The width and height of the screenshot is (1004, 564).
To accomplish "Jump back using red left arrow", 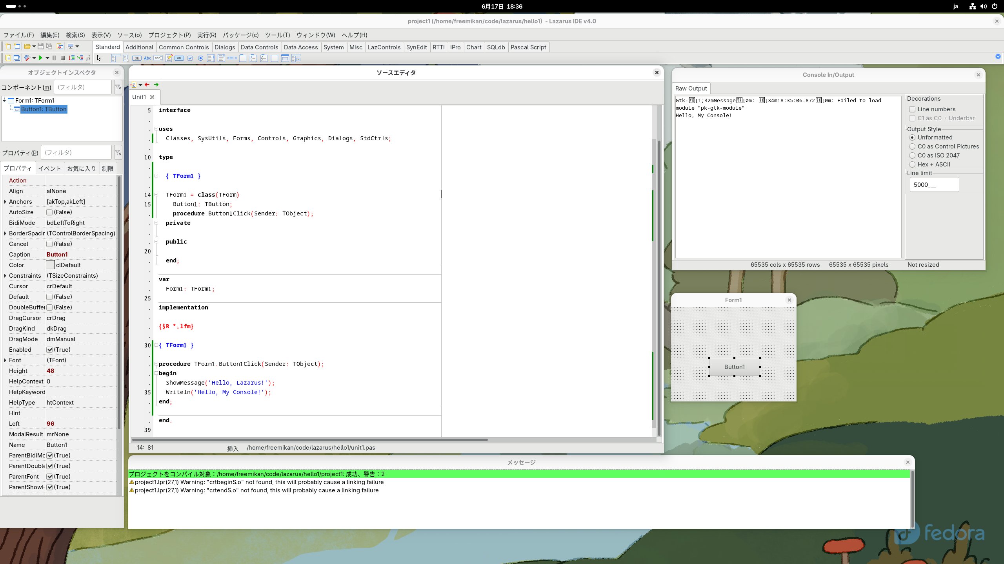I will (x=147, y=85).
